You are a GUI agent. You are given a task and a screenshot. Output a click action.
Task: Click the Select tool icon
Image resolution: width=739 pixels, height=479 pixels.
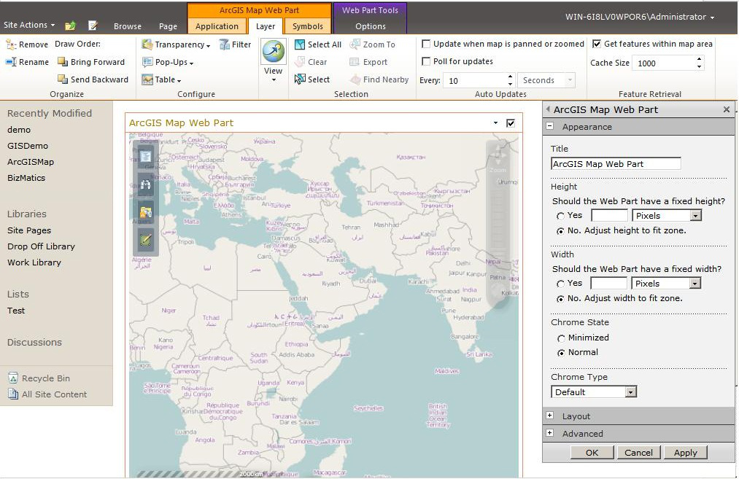tap(300, 79)
